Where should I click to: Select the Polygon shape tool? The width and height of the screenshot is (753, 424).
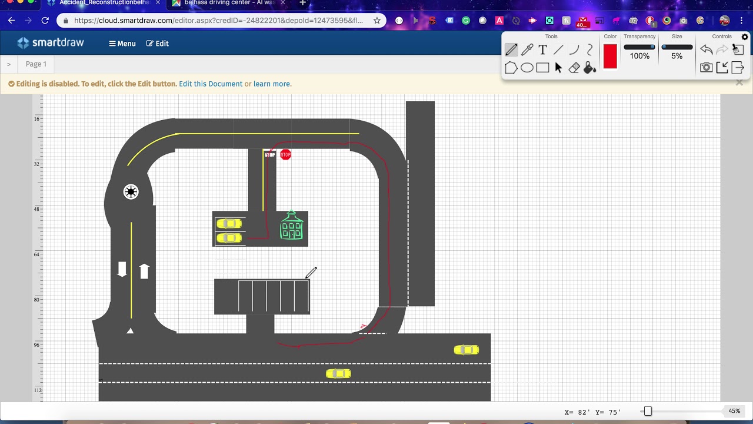point(511,68)
